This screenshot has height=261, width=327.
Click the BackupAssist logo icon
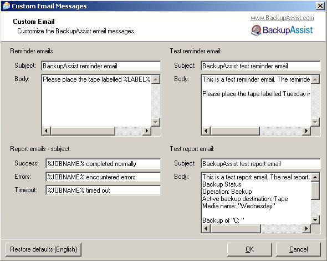point(256,31)
